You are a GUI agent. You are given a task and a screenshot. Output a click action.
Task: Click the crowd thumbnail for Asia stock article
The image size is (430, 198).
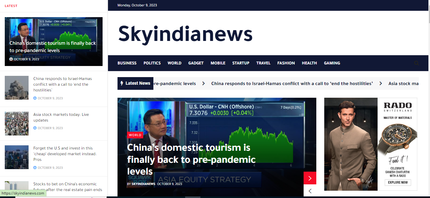(17, 123)
